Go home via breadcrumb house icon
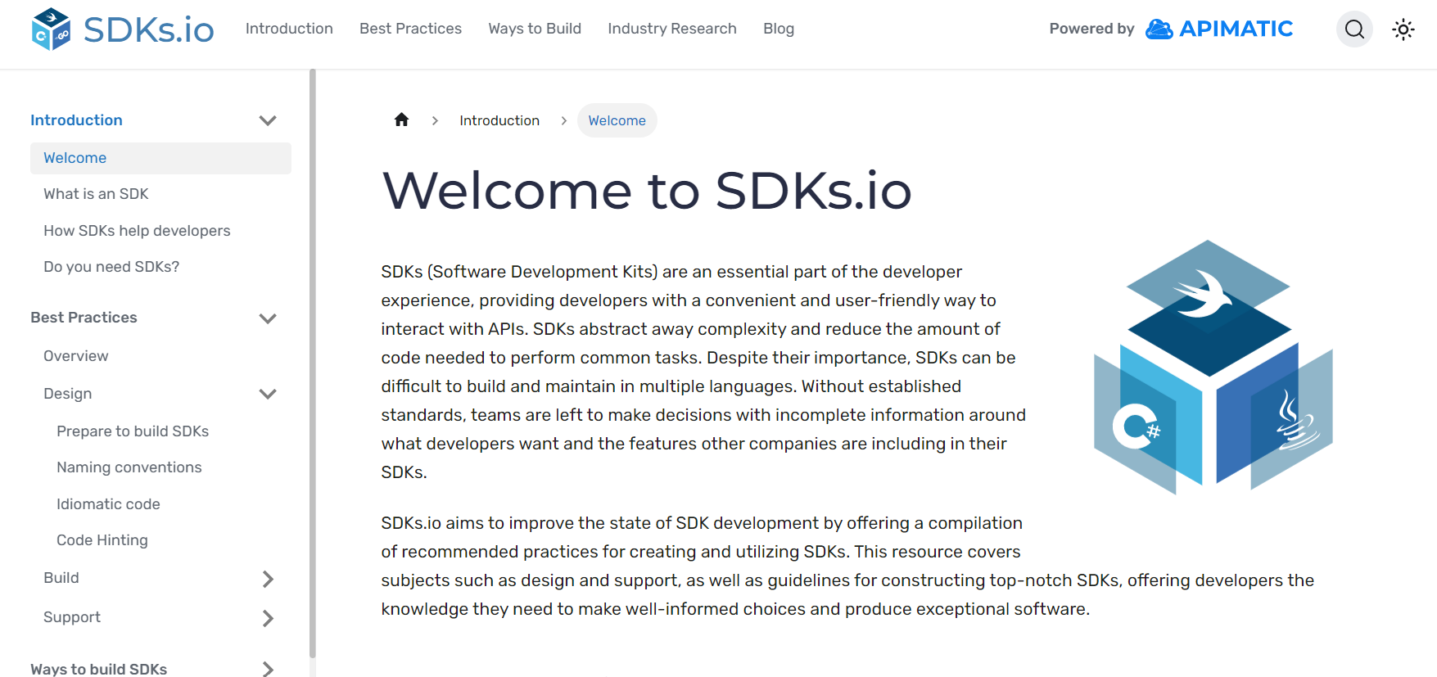 click(x=401, y=120)
